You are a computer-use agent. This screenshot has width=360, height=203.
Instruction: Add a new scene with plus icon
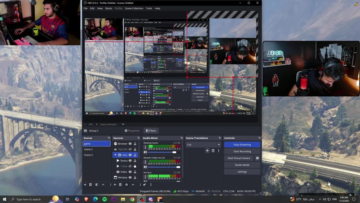click(x=85, y=185)
